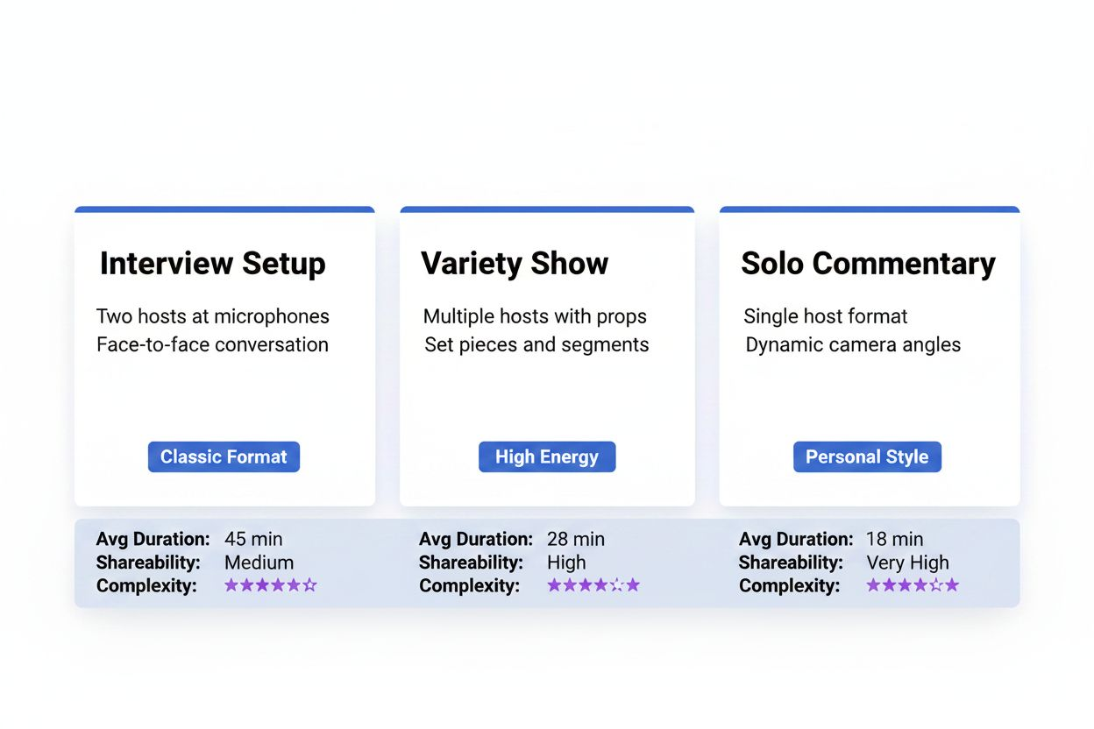Screen dimensions: 1094x729
Task: Click the Interview Setup card title
Action: point(212,263)
